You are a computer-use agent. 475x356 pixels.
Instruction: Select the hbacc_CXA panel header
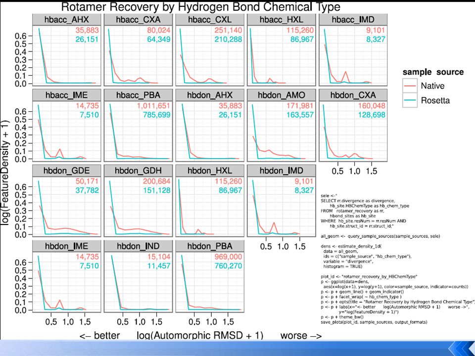pyautogui.click(x=138, y=20)
